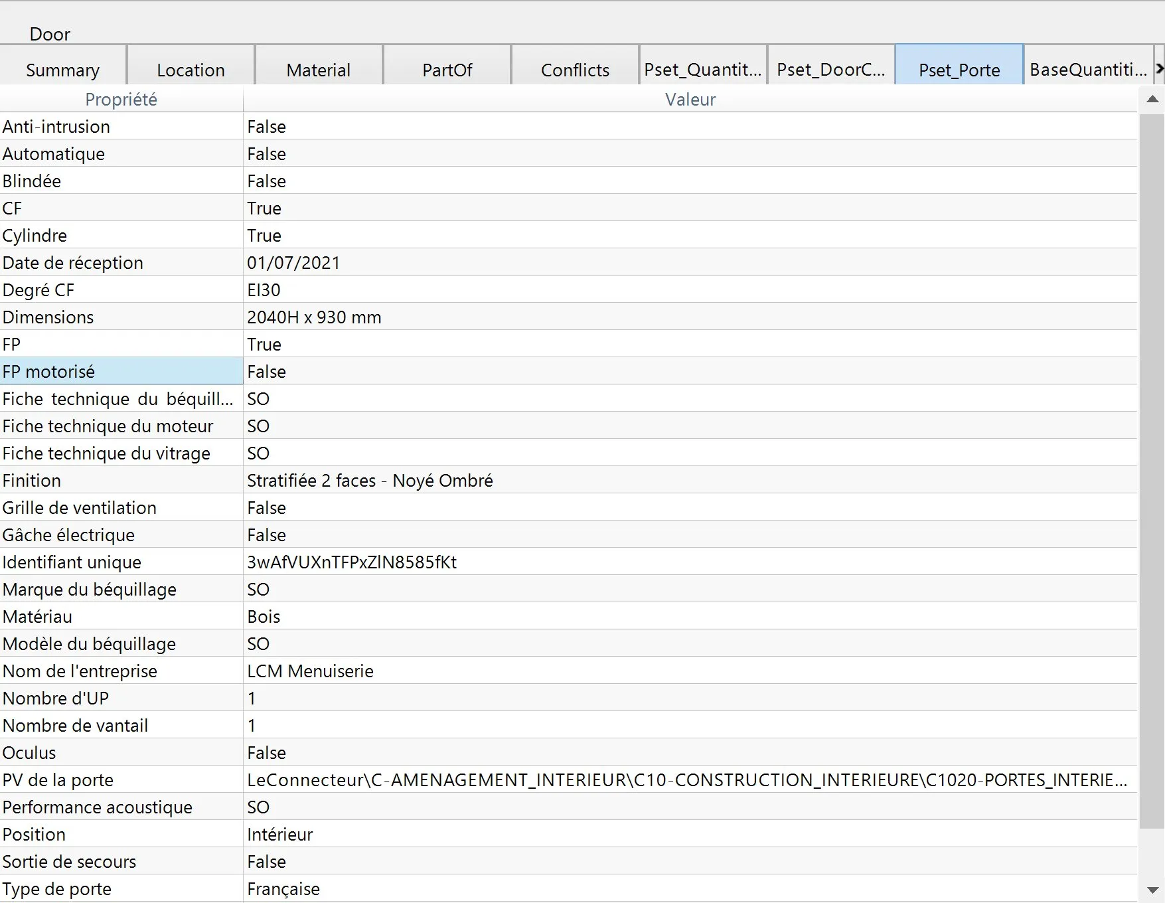Select Grille de ventilation property

tap(121, 507)
